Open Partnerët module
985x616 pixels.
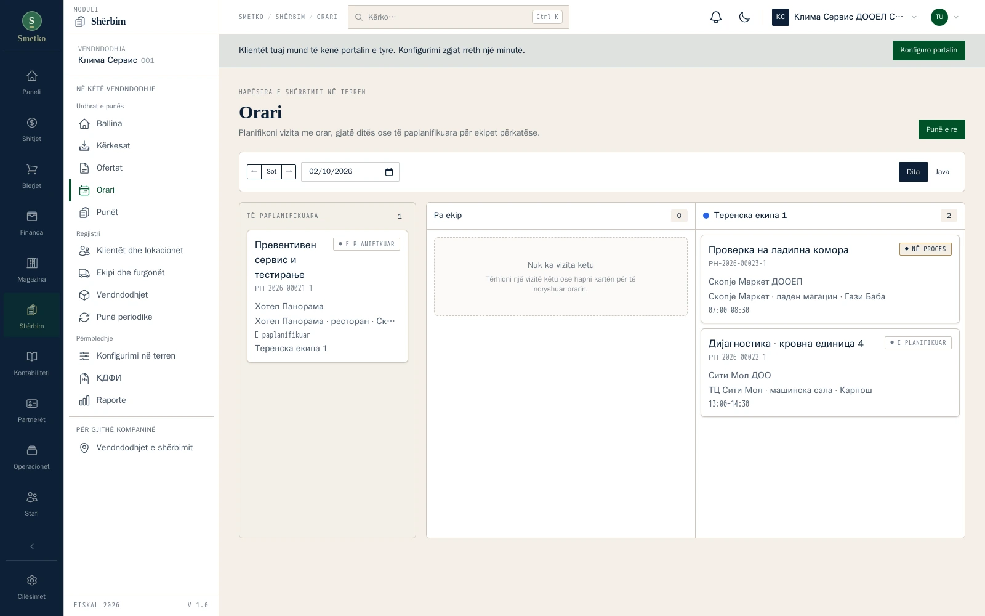coord(31,411)
